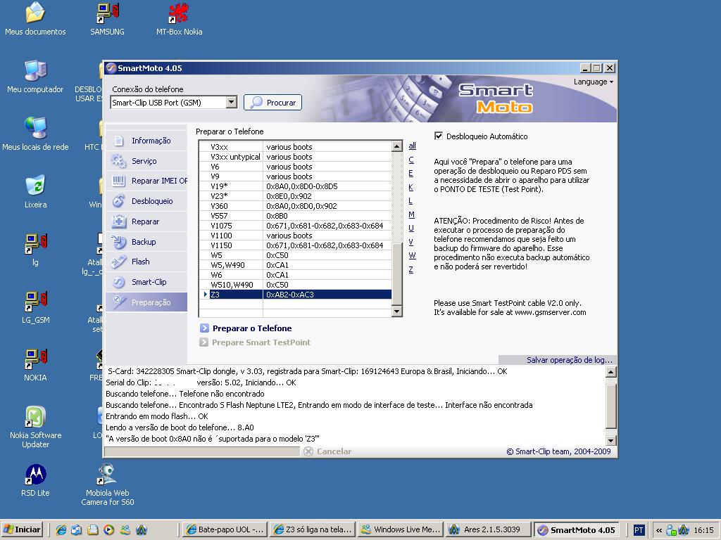Filter models by letter M
Viewport: 721px width, 540px height.
tap(411, 214)
